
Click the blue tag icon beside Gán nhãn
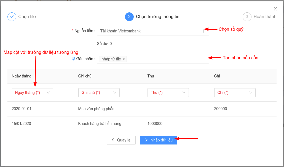(73, 59)
